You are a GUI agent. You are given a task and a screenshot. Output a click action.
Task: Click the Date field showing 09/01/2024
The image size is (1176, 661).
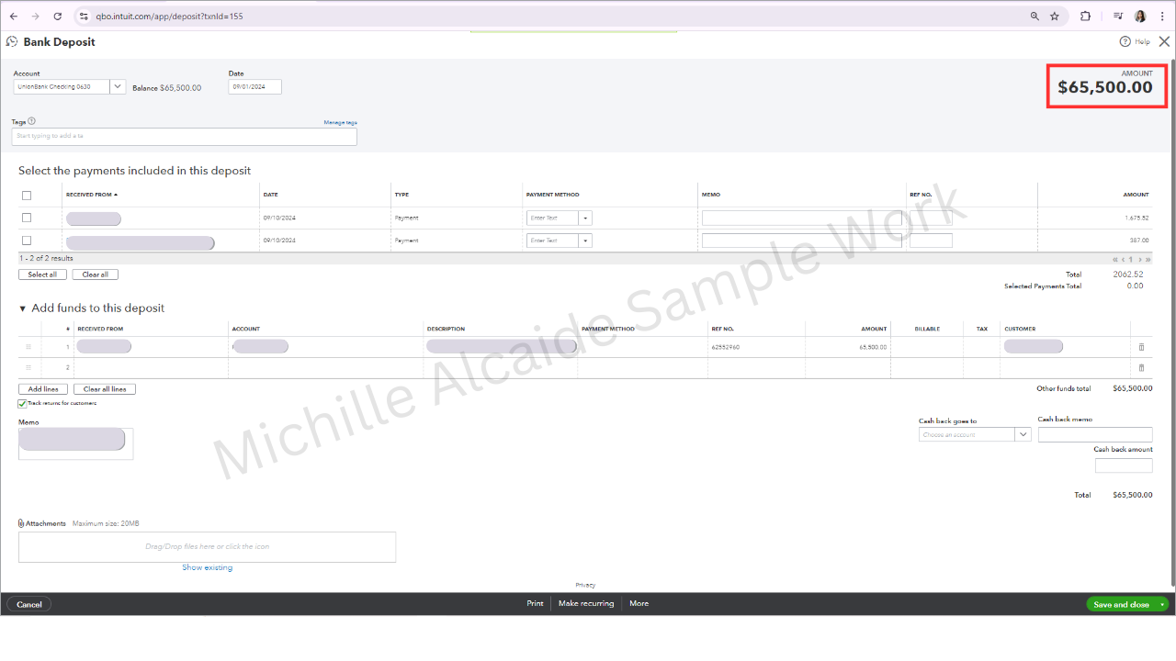[x=255, y=87]
